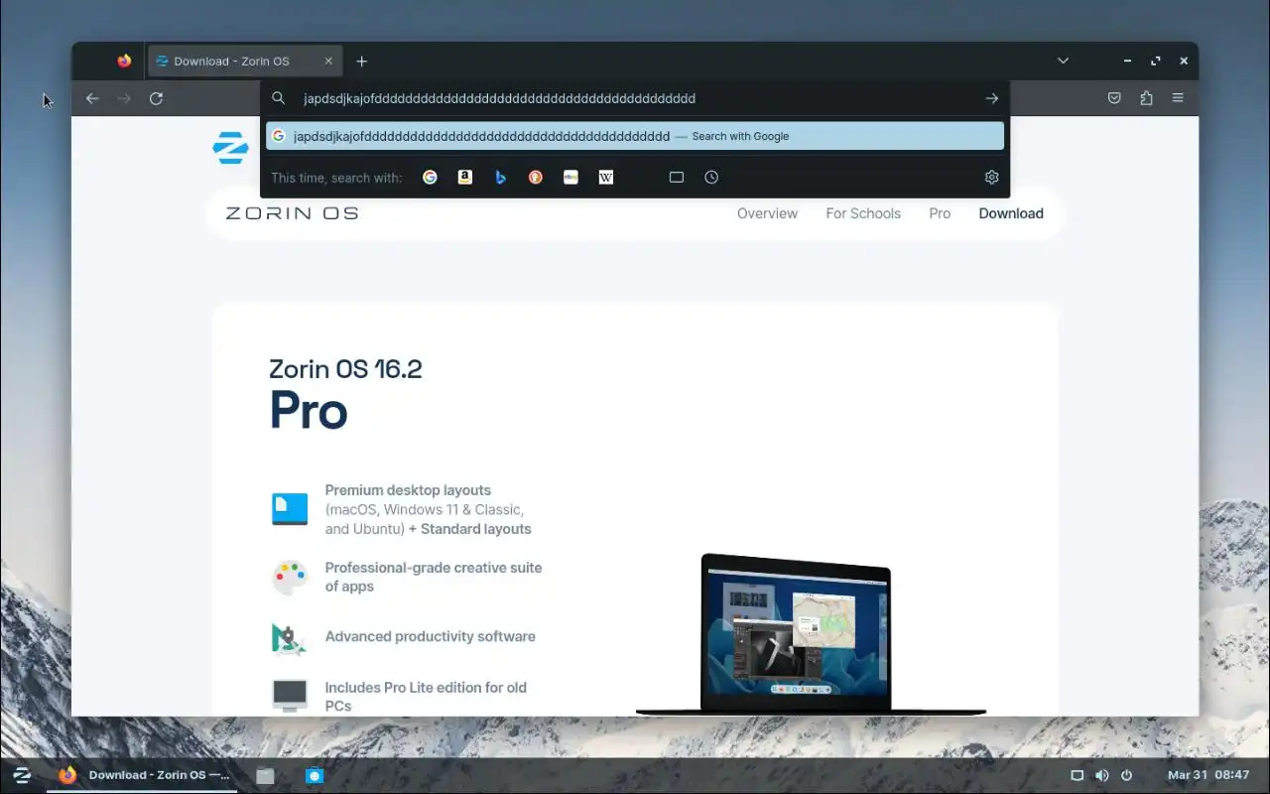Click the ZORIN OS wordmark in navbar

click(292, 213)
